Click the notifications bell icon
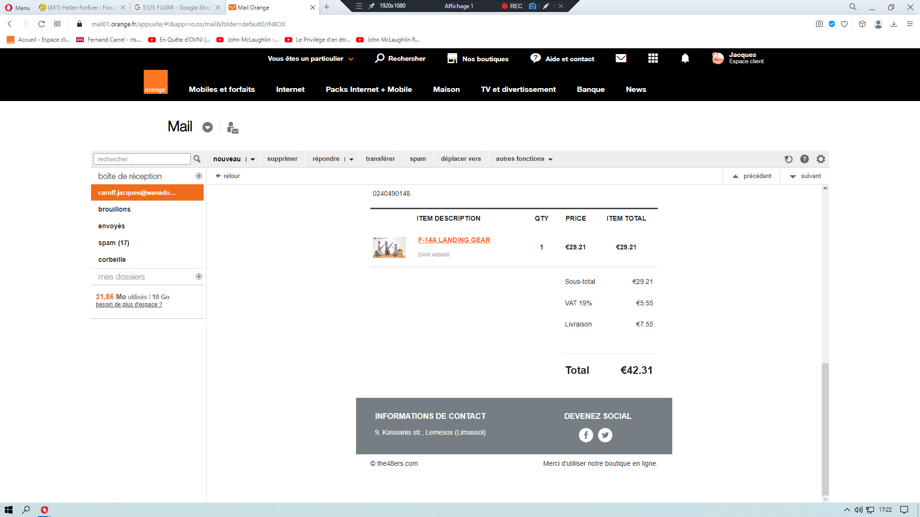This screenshot has height=517, width=920. click(685, 58)
